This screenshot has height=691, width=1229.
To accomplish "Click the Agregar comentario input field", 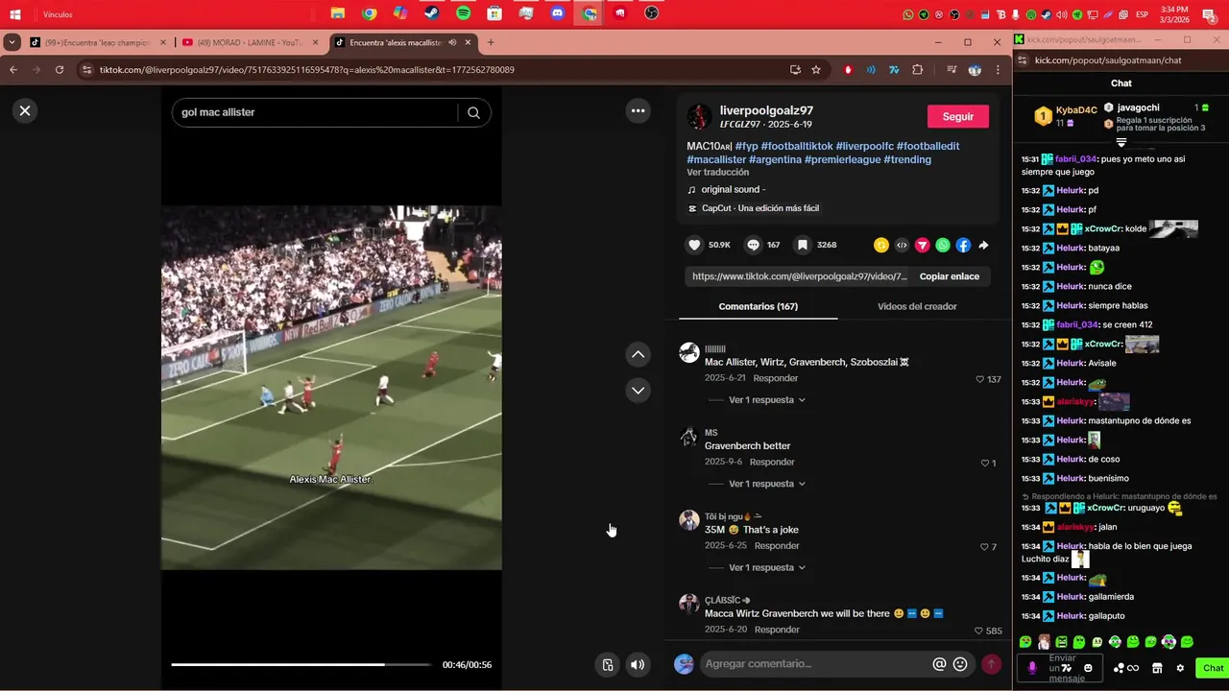I will pyautogui.click(x=816, y=664).
